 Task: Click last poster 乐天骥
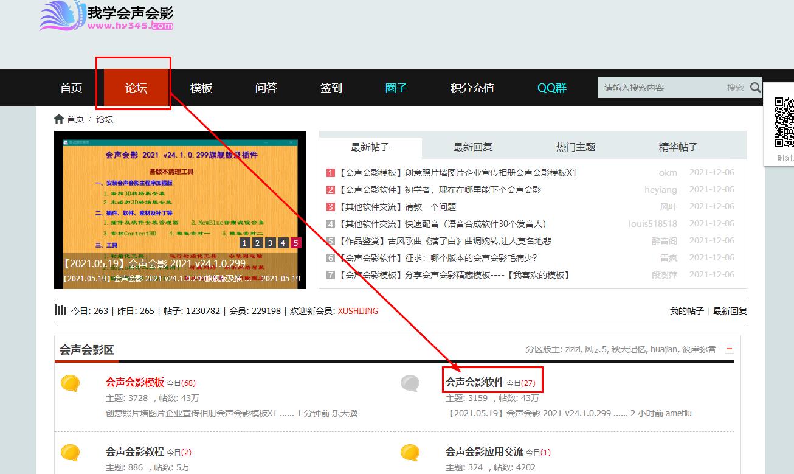pos(345,413)
